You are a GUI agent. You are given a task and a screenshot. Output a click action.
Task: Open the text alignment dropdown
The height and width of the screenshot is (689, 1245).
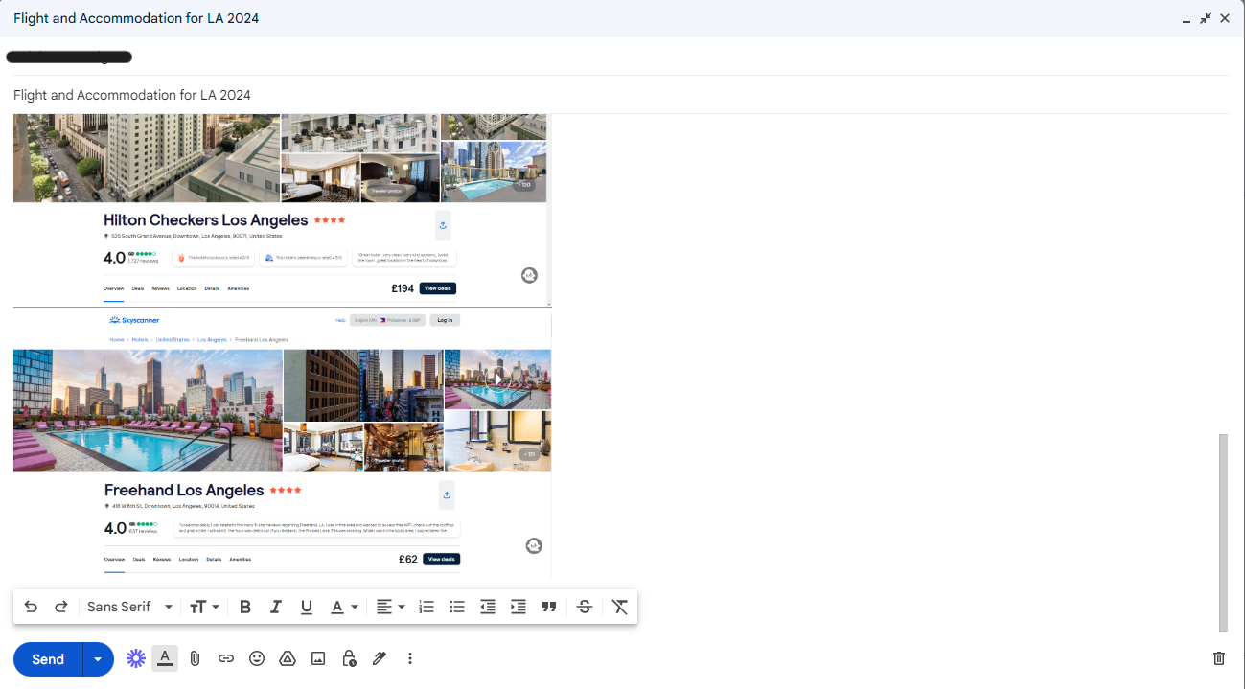390,607
